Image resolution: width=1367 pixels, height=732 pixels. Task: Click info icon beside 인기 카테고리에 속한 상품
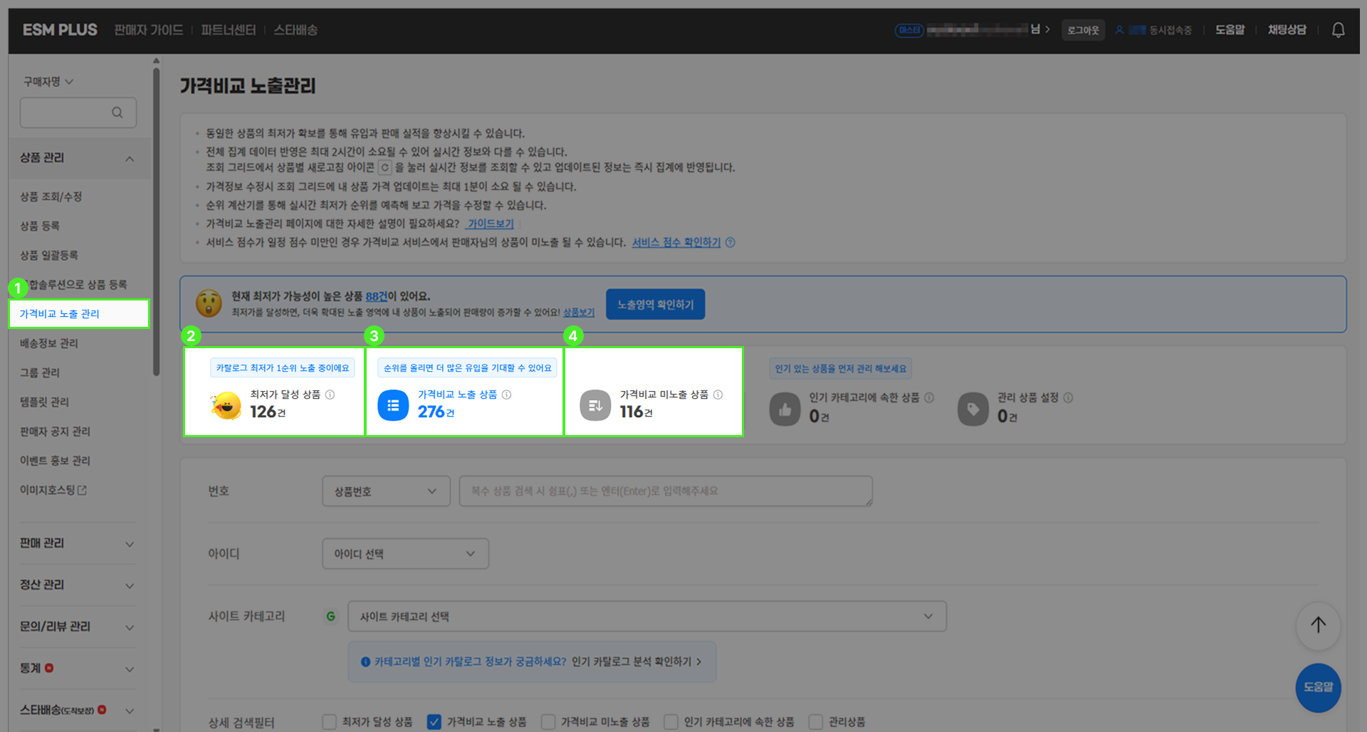click(x=929, y=397)
